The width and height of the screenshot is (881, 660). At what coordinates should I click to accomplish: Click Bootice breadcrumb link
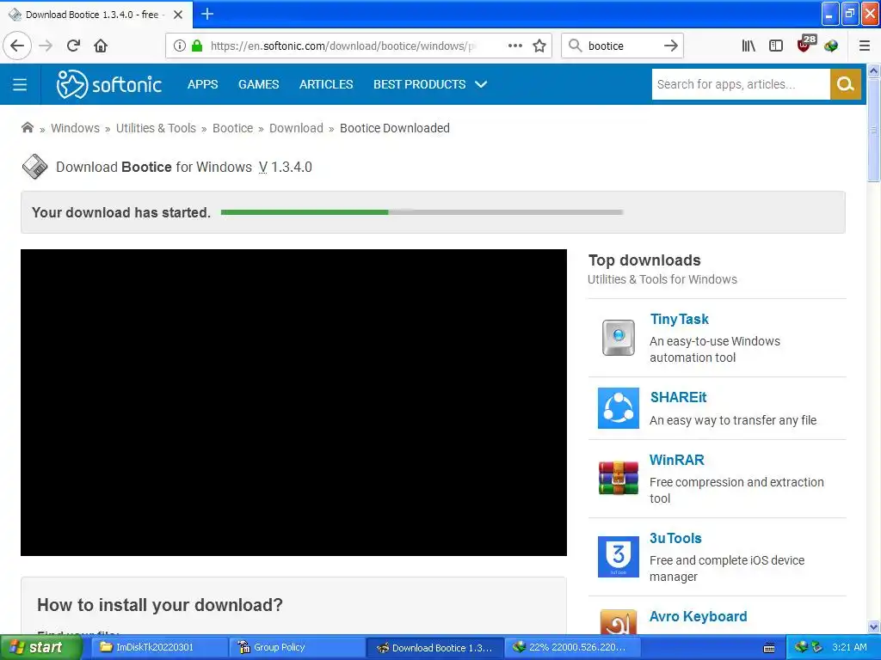[x=232, y=128]
